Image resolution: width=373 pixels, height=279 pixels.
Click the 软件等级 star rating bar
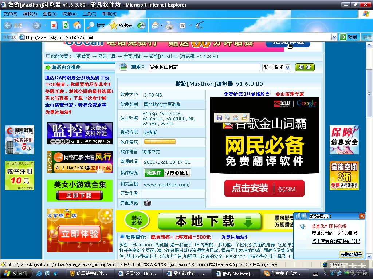click(x=160, y=142)
